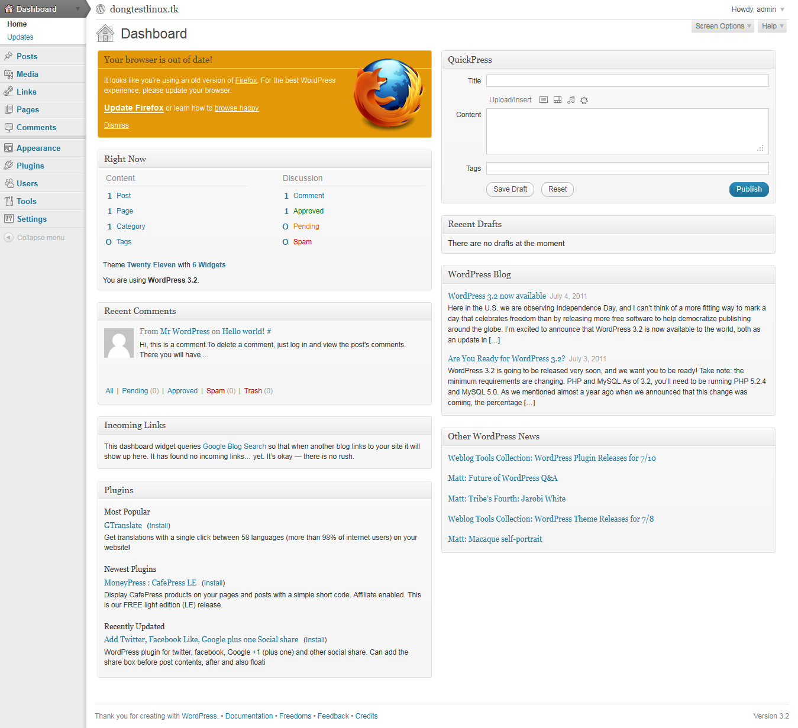Open Matt: Future of WordPress Q&A link
The height and width of the screenshot is (728, 798).
click(503, 478)
